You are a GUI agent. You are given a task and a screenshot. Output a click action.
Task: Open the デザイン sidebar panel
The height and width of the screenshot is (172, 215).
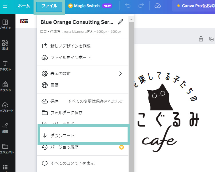(x=5, y=24)
